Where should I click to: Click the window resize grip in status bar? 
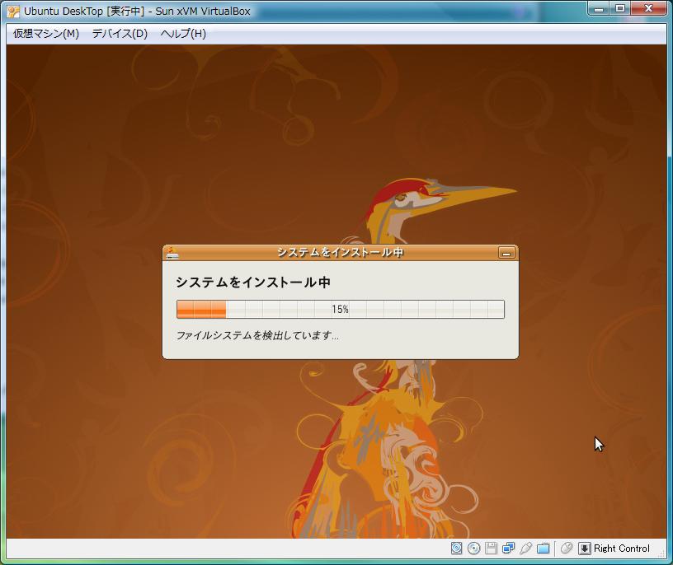661,553
